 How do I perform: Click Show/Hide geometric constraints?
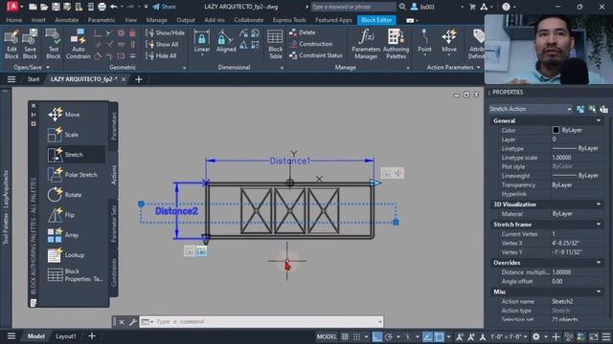166,32
